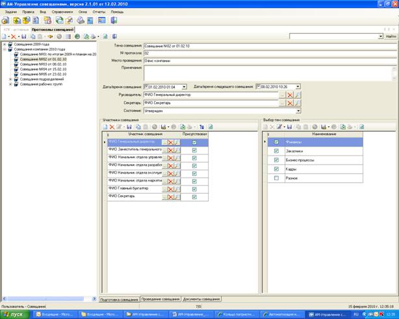Open the Дата/время совещания date dropdown
This screenshot has width=399, height=319.
[184, 86]
